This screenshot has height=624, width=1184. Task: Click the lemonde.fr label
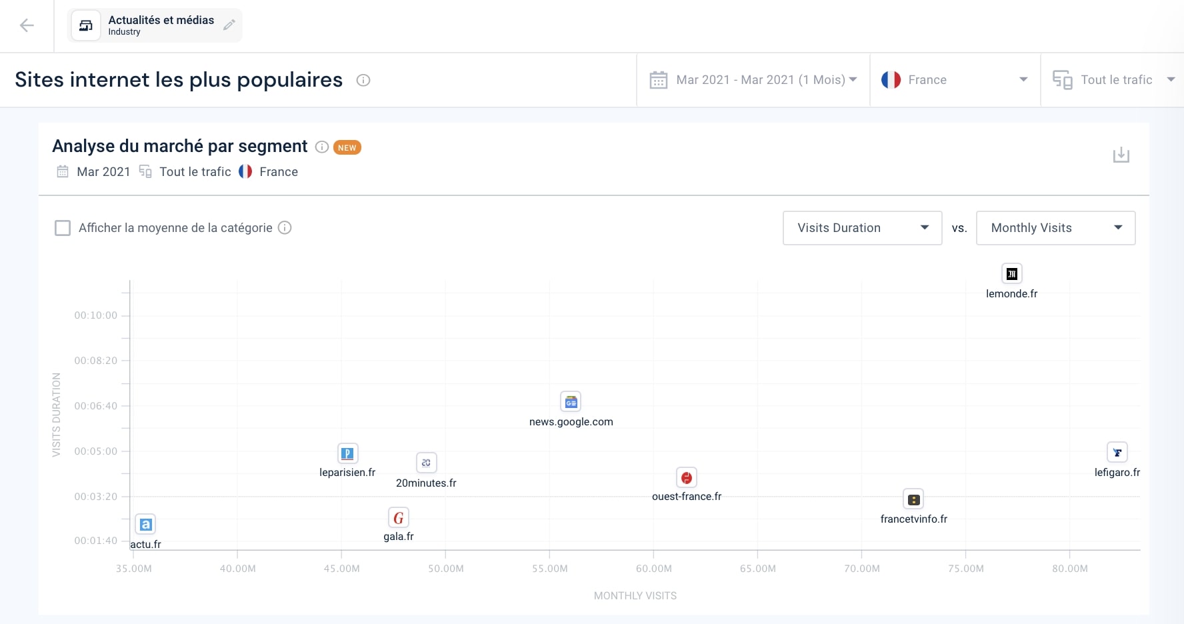point(1012,293)
